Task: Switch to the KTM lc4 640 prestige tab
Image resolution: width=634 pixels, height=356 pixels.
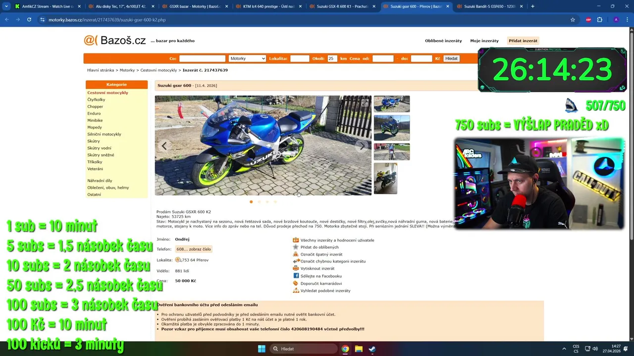Action: [x=268, y=6]
